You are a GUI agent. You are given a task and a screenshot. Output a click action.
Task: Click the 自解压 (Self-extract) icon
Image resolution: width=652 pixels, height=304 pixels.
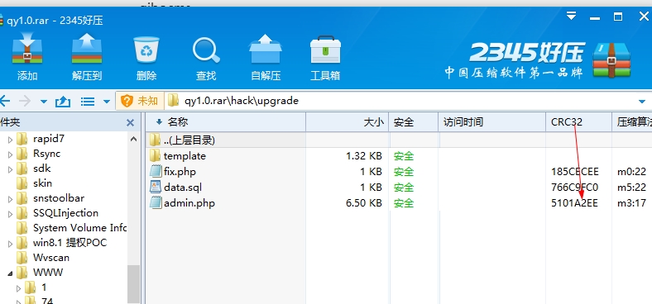click(x=266, y=49)
